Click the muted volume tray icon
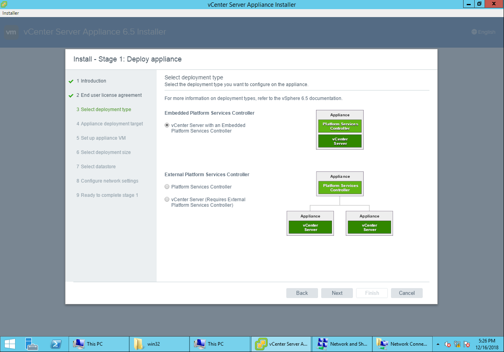Screen dimensions: 504x352 coord(447,344)
